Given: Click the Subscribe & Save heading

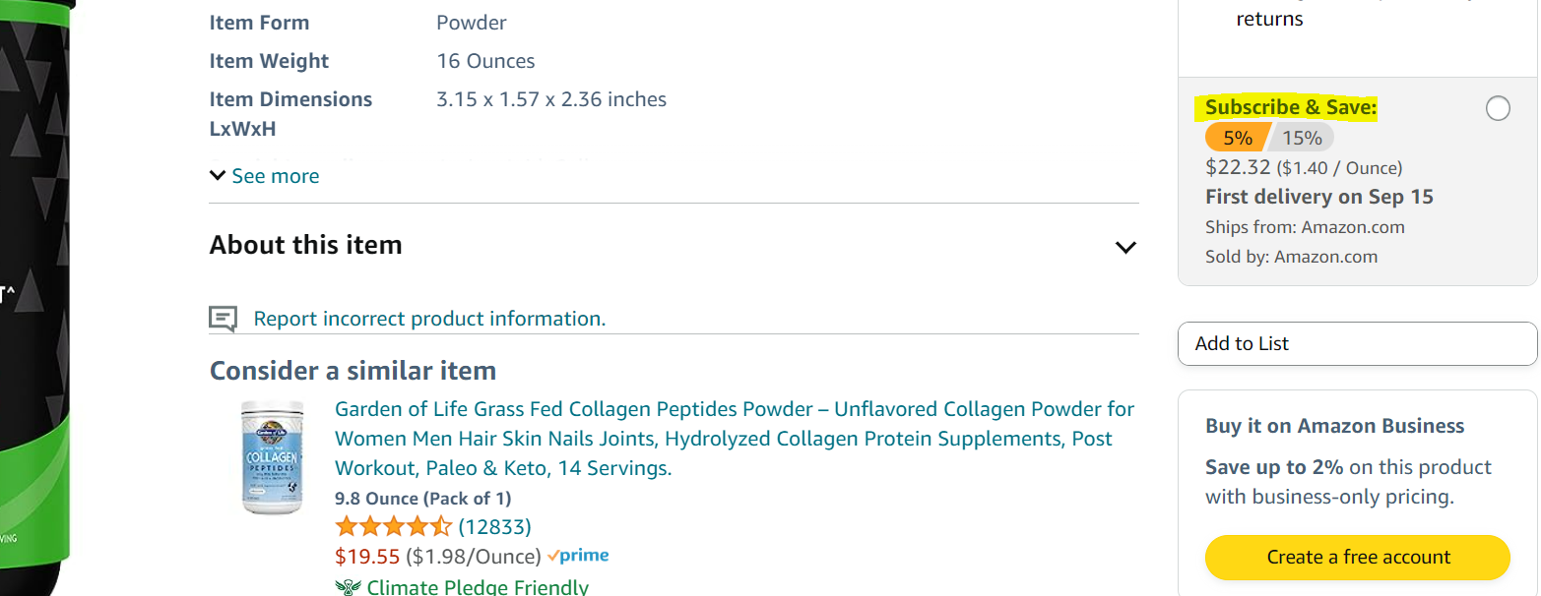Looking at the screenshot, I should 1291,107.
